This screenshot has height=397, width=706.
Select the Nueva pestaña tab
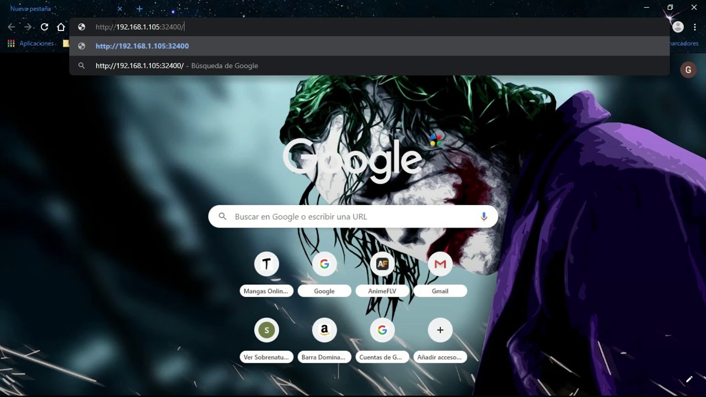pyautogui.click(x=65, y=9)
